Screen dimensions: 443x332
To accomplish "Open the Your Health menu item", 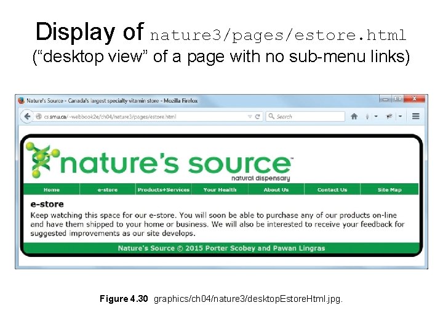I will [x=220, y=190].
